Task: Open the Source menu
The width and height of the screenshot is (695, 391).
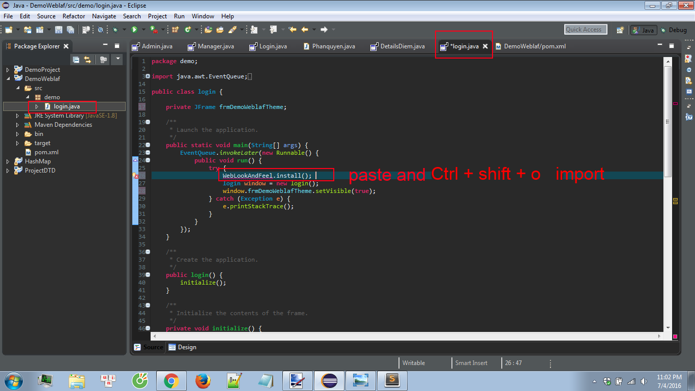Action: [x=46, y=16]
